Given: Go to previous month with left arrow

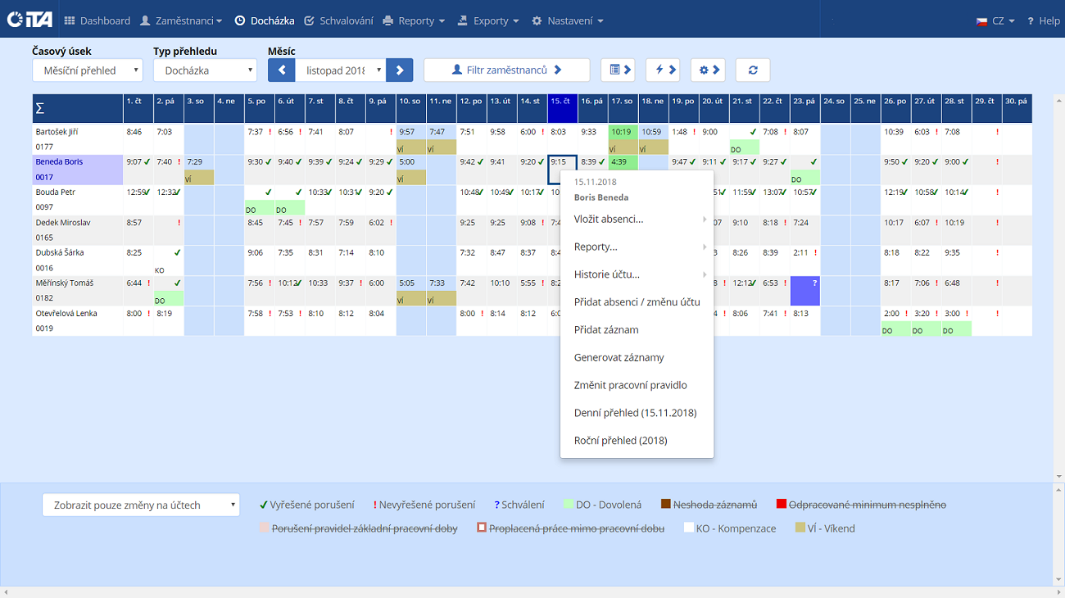Looking at the screenshot, I should (x=281, y=70).
